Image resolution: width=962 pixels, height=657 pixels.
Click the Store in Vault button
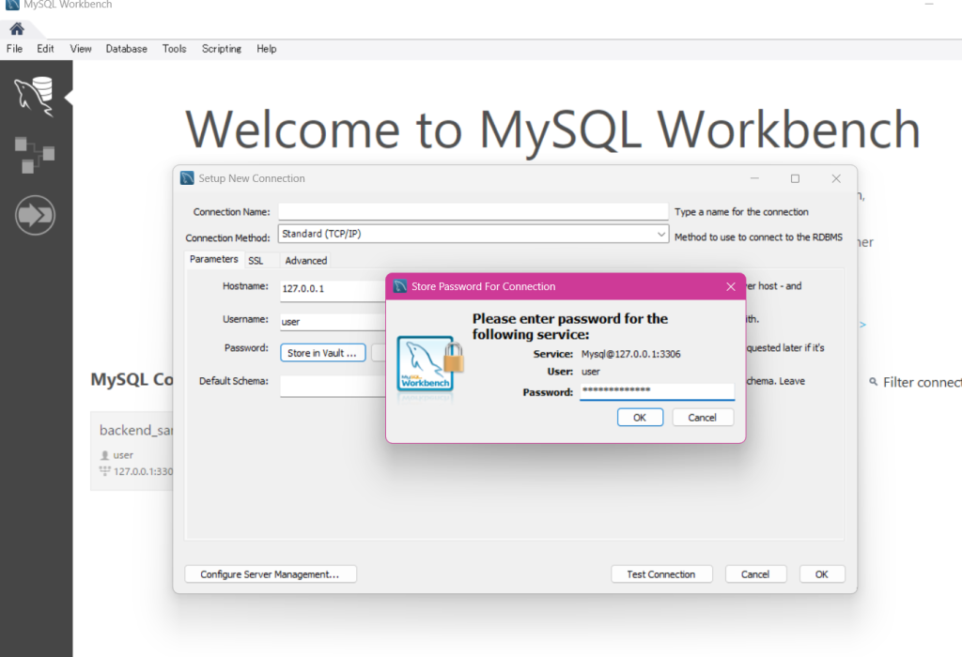[x=323, y=353]
